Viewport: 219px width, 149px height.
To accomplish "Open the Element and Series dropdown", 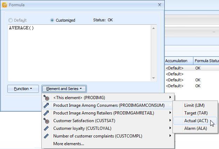I will coord(64,89).
